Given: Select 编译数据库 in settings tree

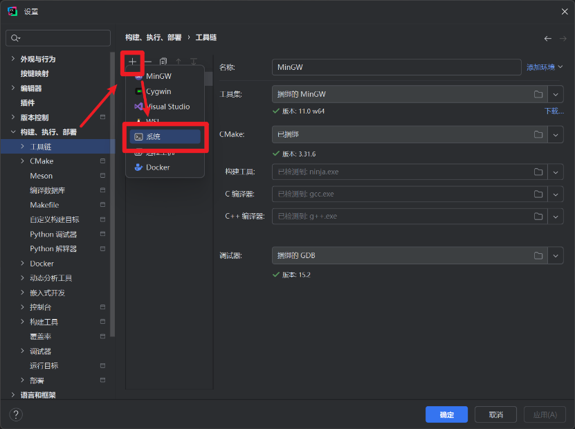Looking at the screenshot, I should point(47,191).
